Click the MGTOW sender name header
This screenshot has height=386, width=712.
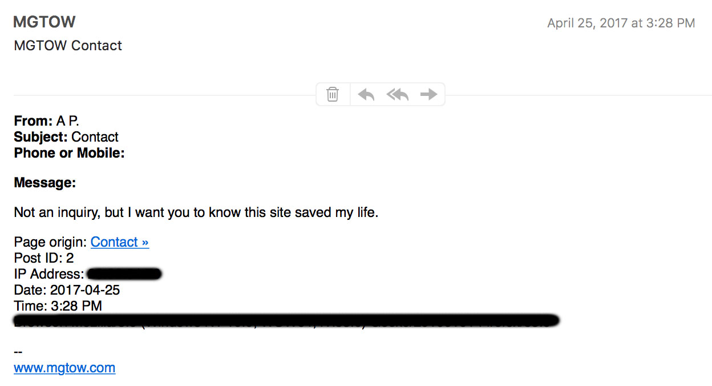[x=44, y=22]
